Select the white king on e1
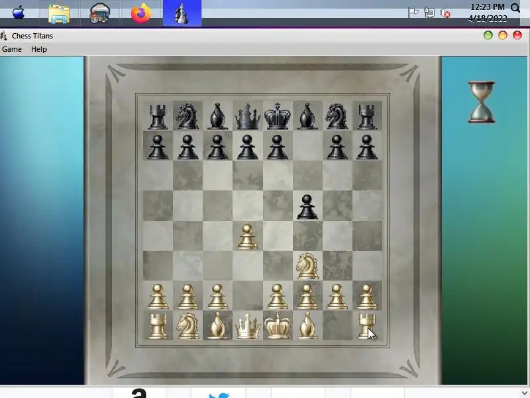 coord(277,325)
